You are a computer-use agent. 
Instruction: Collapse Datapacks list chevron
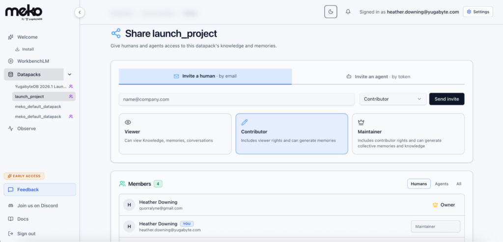pyautogui.click(x=70, y=74)
